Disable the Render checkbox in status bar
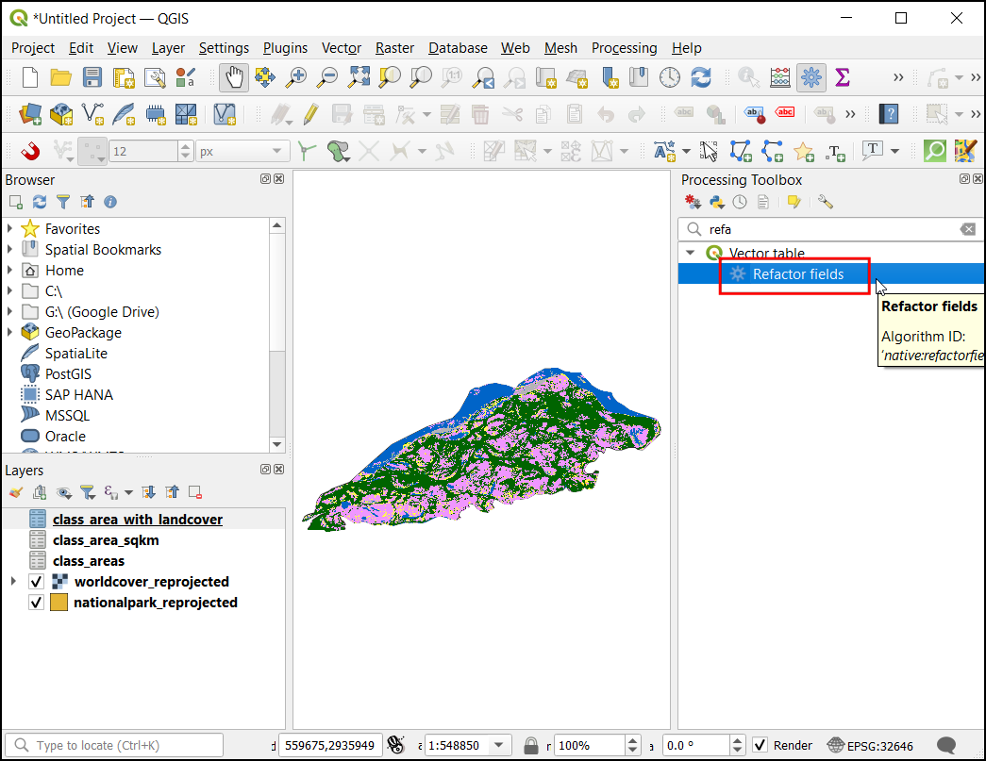Viewport: 986px width, 761px height. point(760,746)
